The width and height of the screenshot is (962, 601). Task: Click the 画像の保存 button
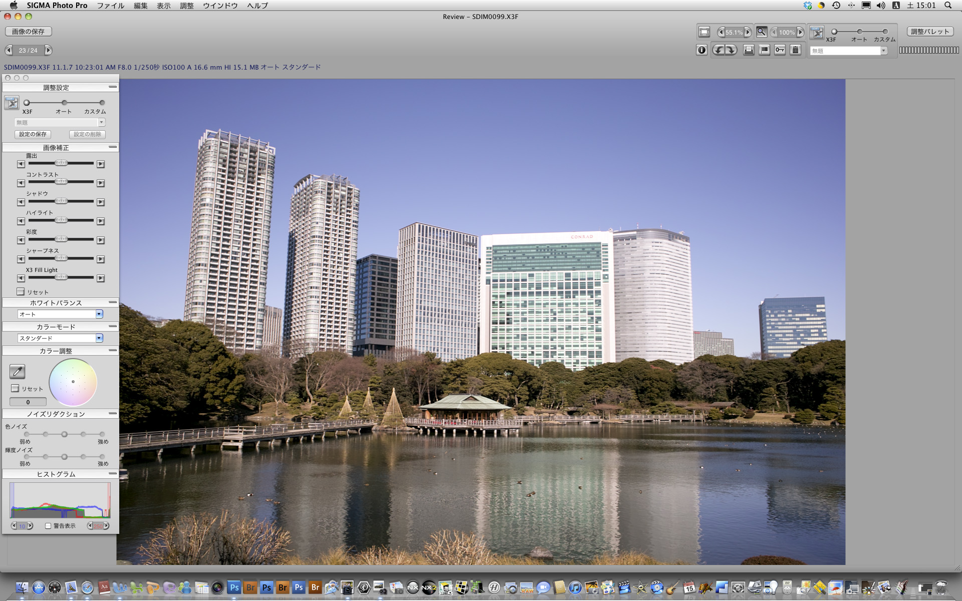(x=28, y=31)
